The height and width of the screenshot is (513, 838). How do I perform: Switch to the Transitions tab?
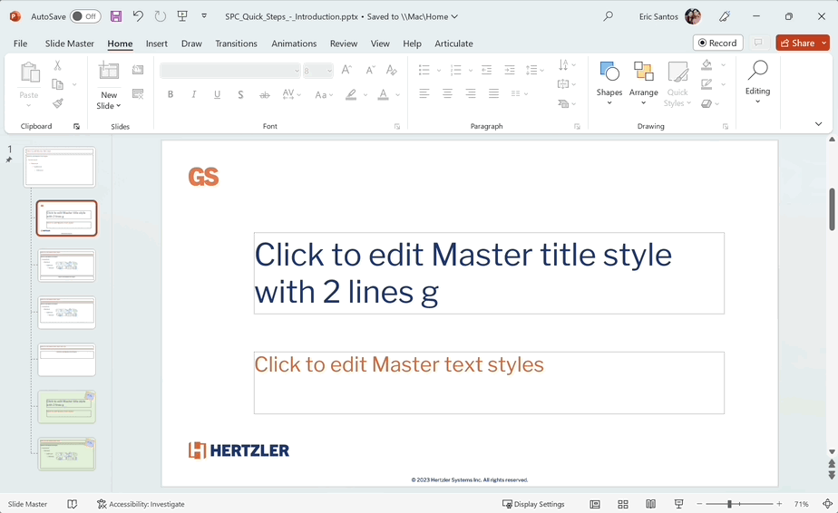[238, 44]
